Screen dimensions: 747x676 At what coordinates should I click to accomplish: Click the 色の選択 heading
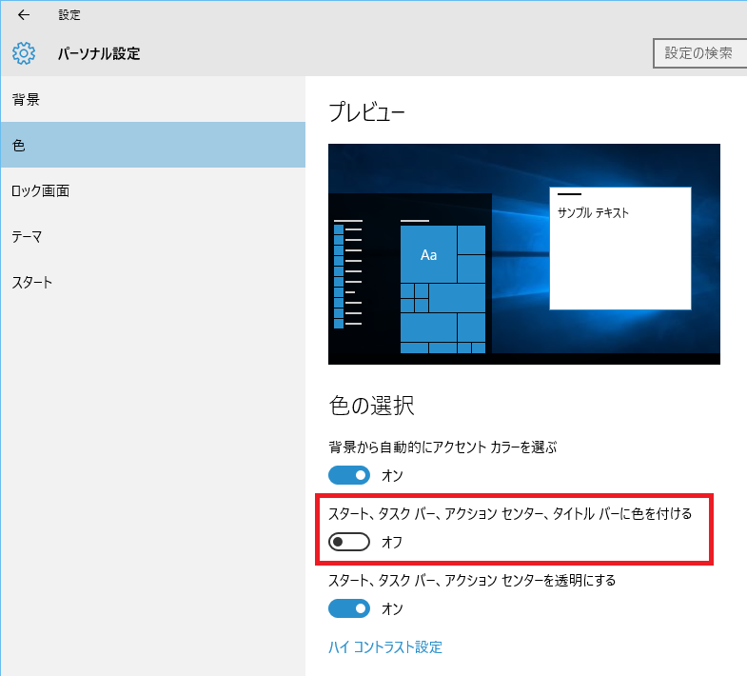371,406
